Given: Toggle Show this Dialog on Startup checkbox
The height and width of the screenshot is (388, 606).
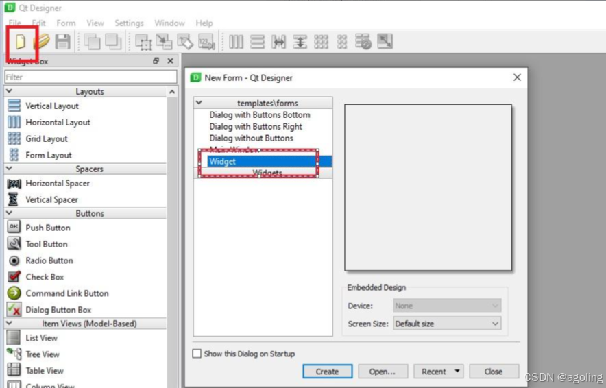Looking at the screenshot, I should [197, 354].
